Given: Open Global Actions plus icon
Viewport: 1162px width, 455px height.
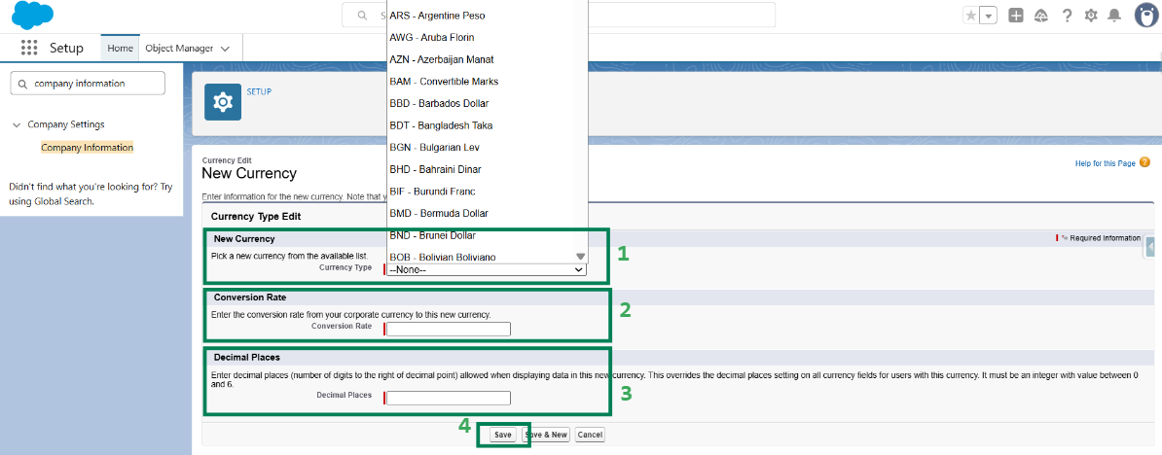Looking at the screenshot, I should coord(1016,16).
